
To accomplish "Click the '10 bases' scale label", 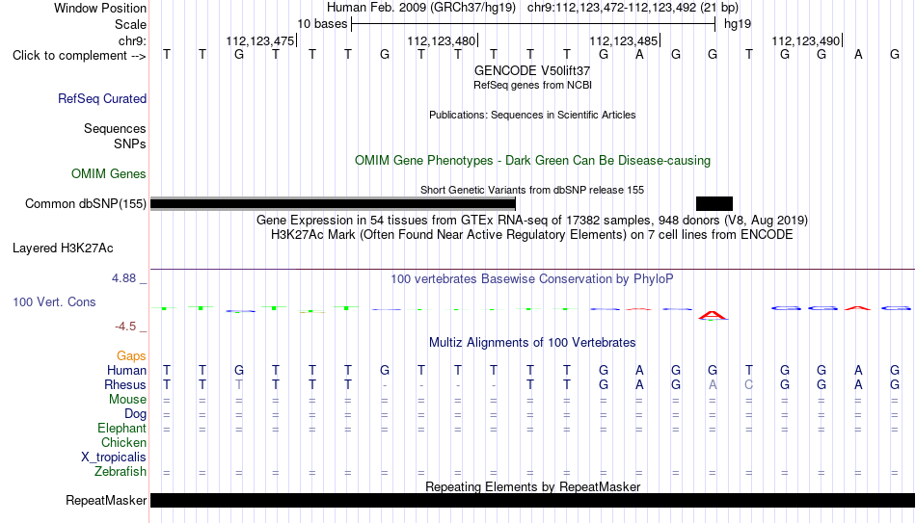I will pyautogui.click(x=322, y=24).
